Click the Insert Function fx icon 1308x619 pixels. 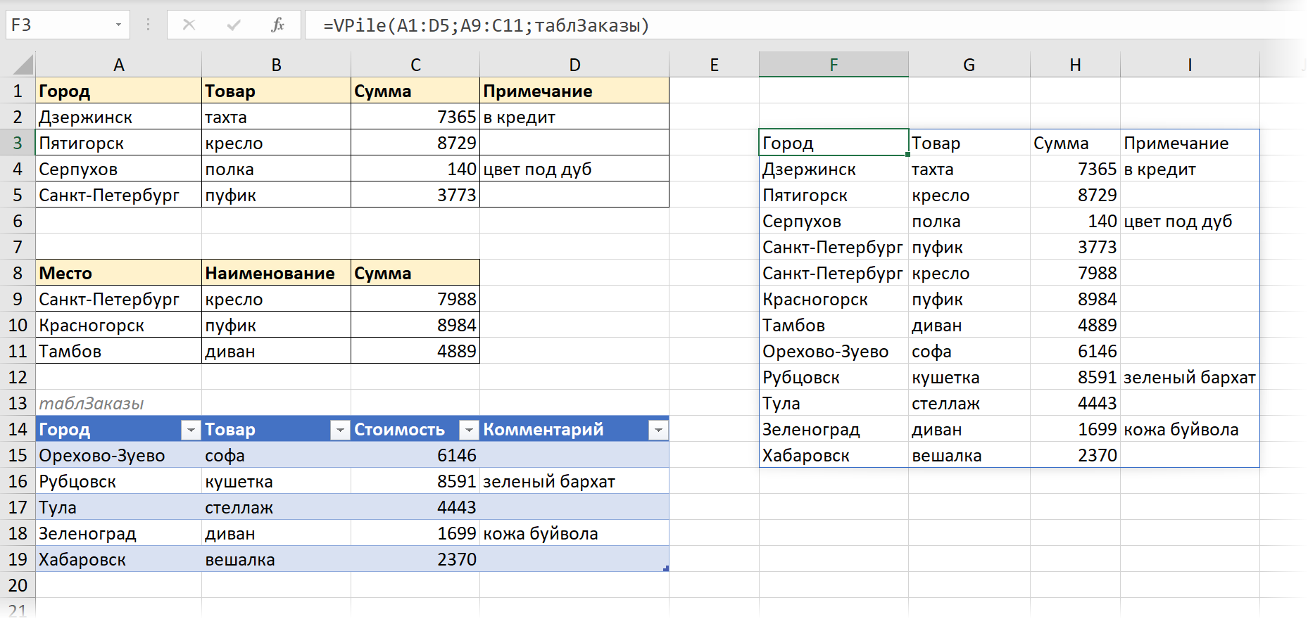point(277,25)
